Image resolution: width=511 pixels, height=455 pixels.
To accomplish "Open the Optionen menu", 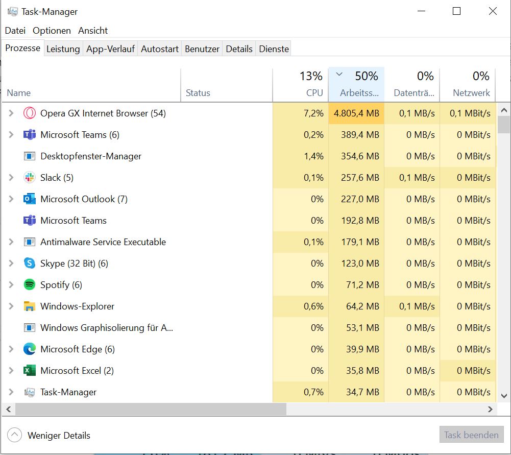I will [x=52, y=31].
